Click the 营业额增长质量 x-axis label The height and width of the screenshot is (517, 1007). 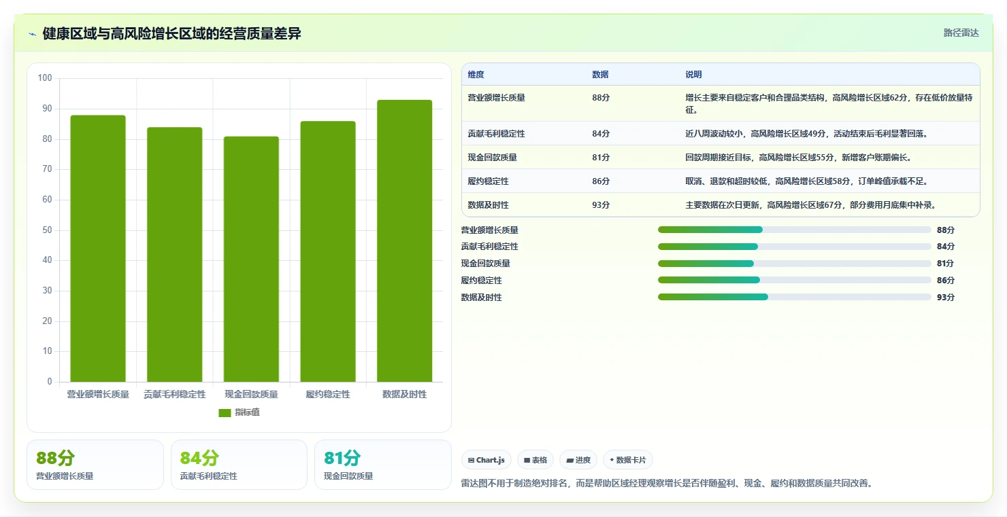click(x=98, y=394)
